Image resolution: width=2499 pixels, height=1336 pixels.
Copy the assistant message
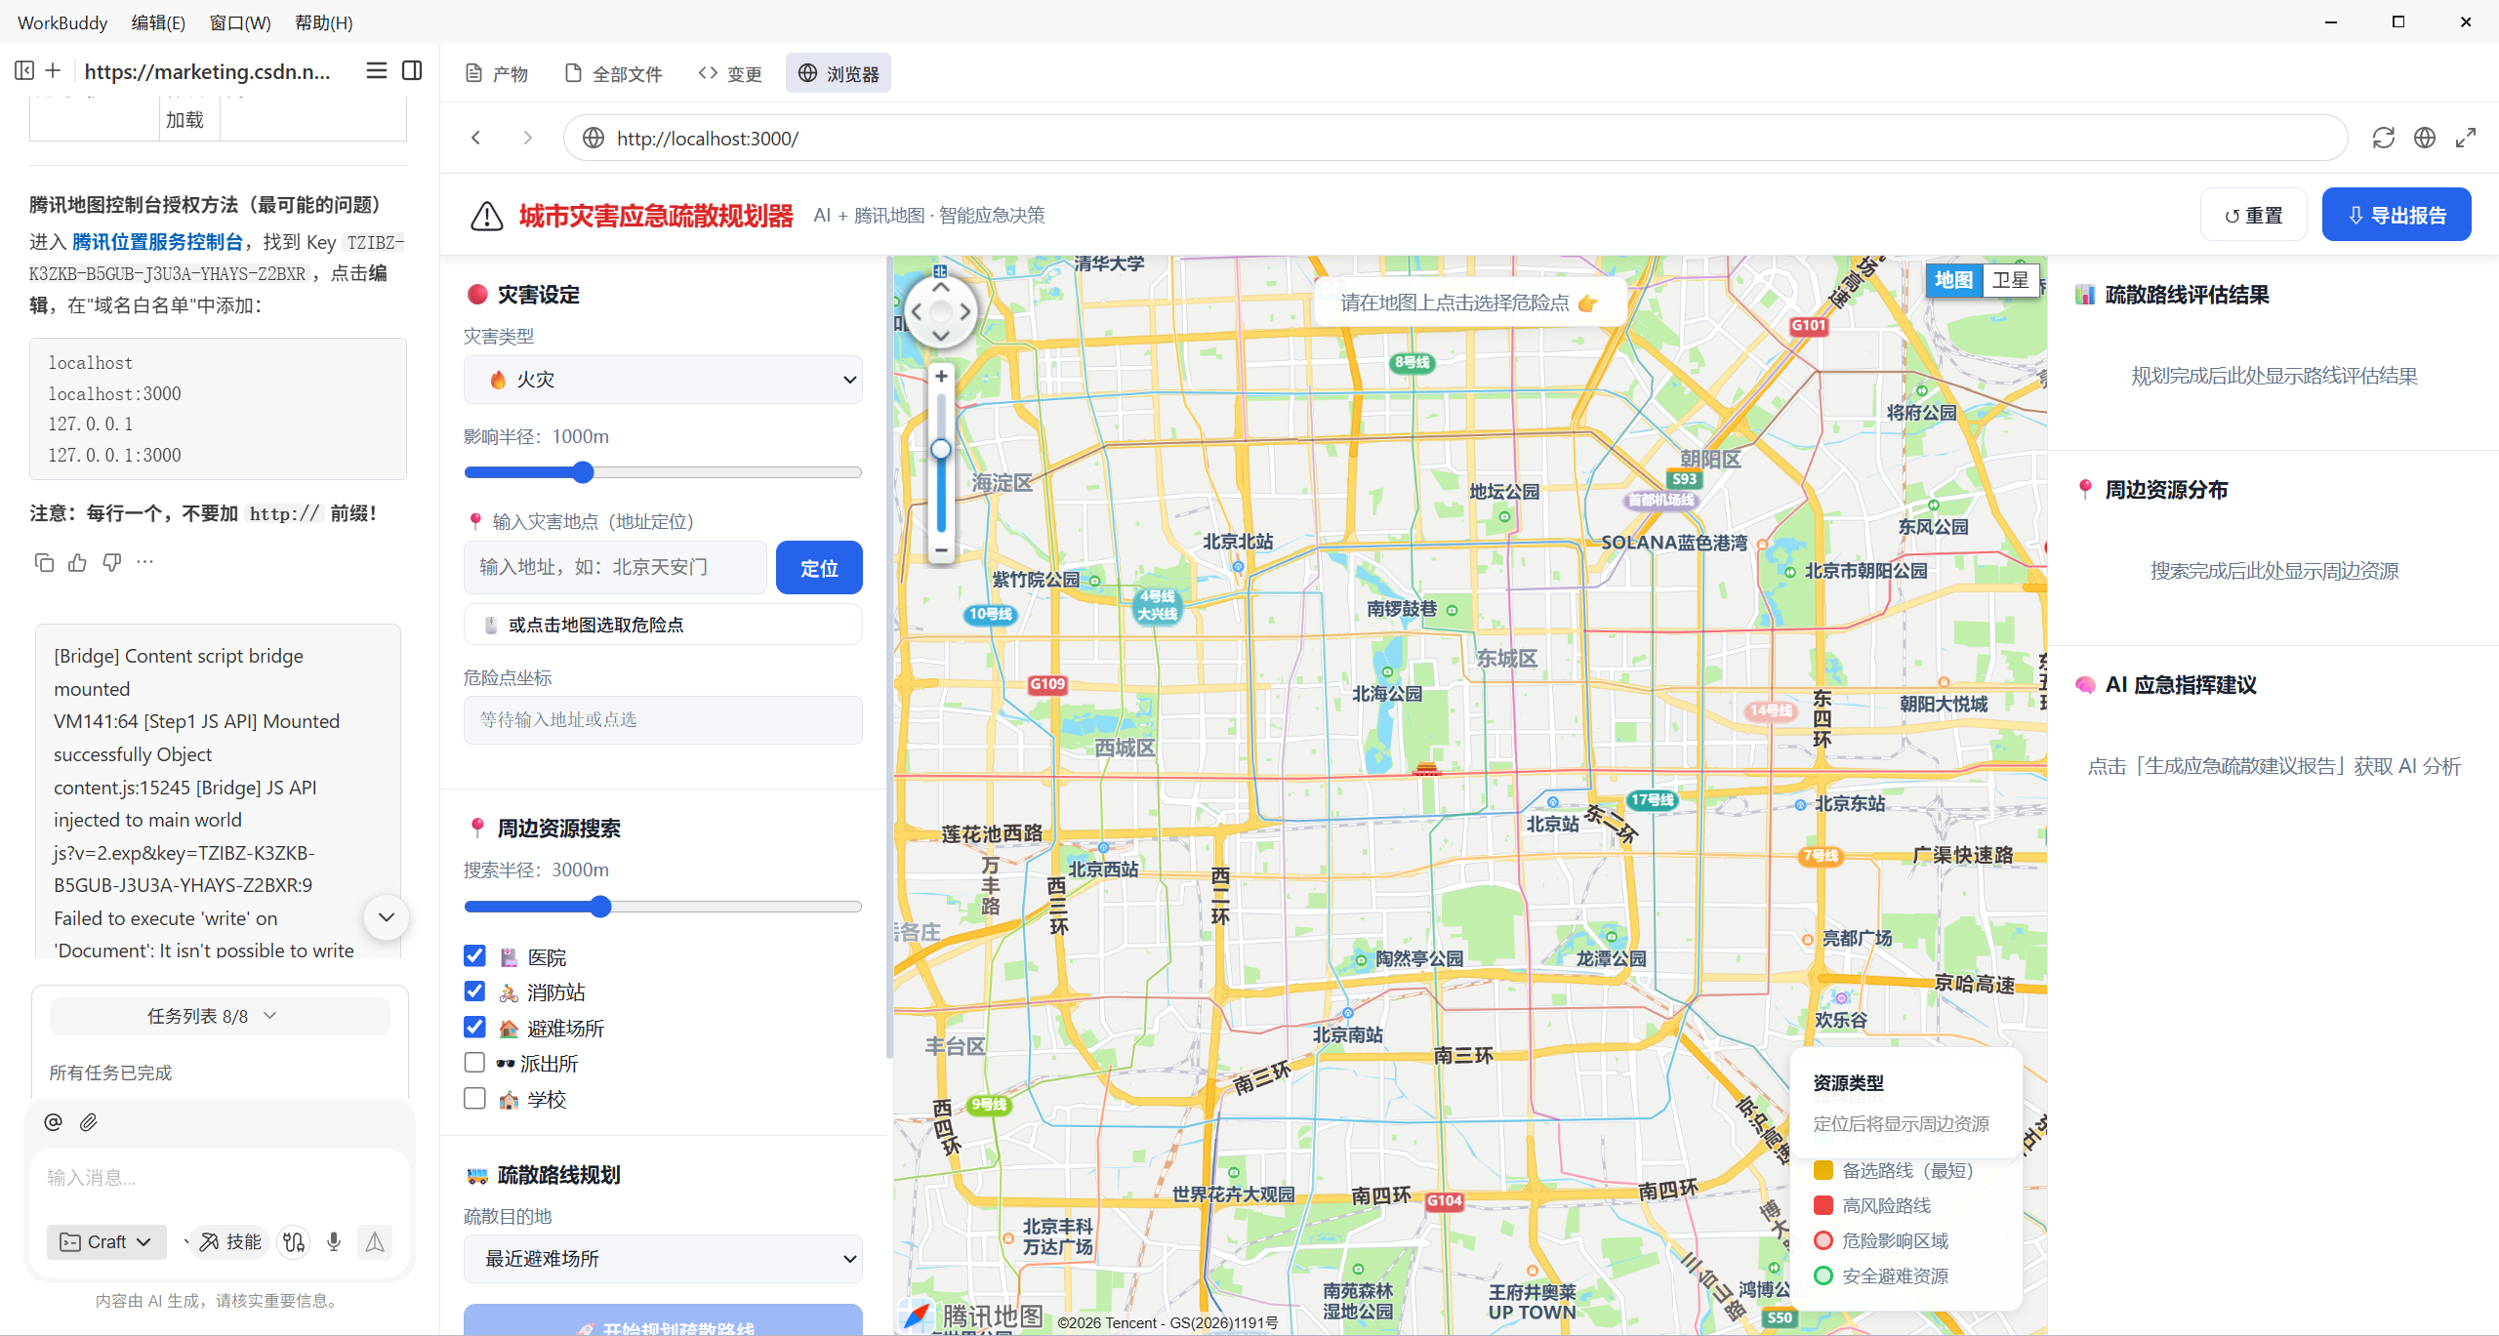pyautogui.click(x=44, y=562)
